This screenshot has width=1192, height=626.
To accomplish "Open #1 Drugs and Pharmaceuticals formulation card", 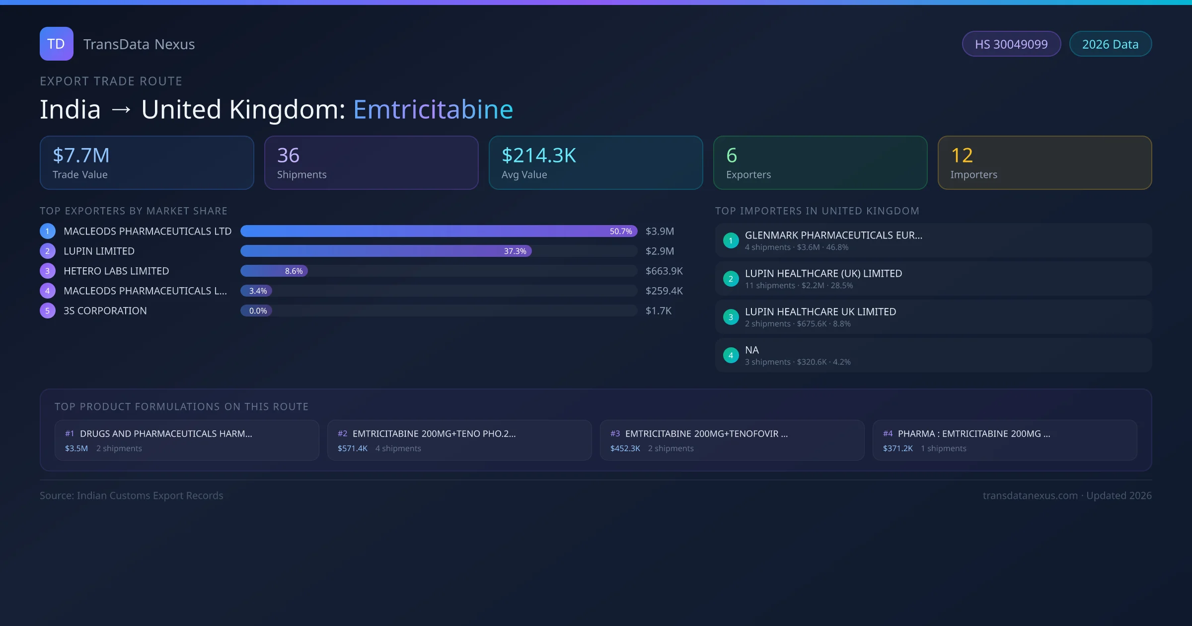I will [x=186, y=440].
